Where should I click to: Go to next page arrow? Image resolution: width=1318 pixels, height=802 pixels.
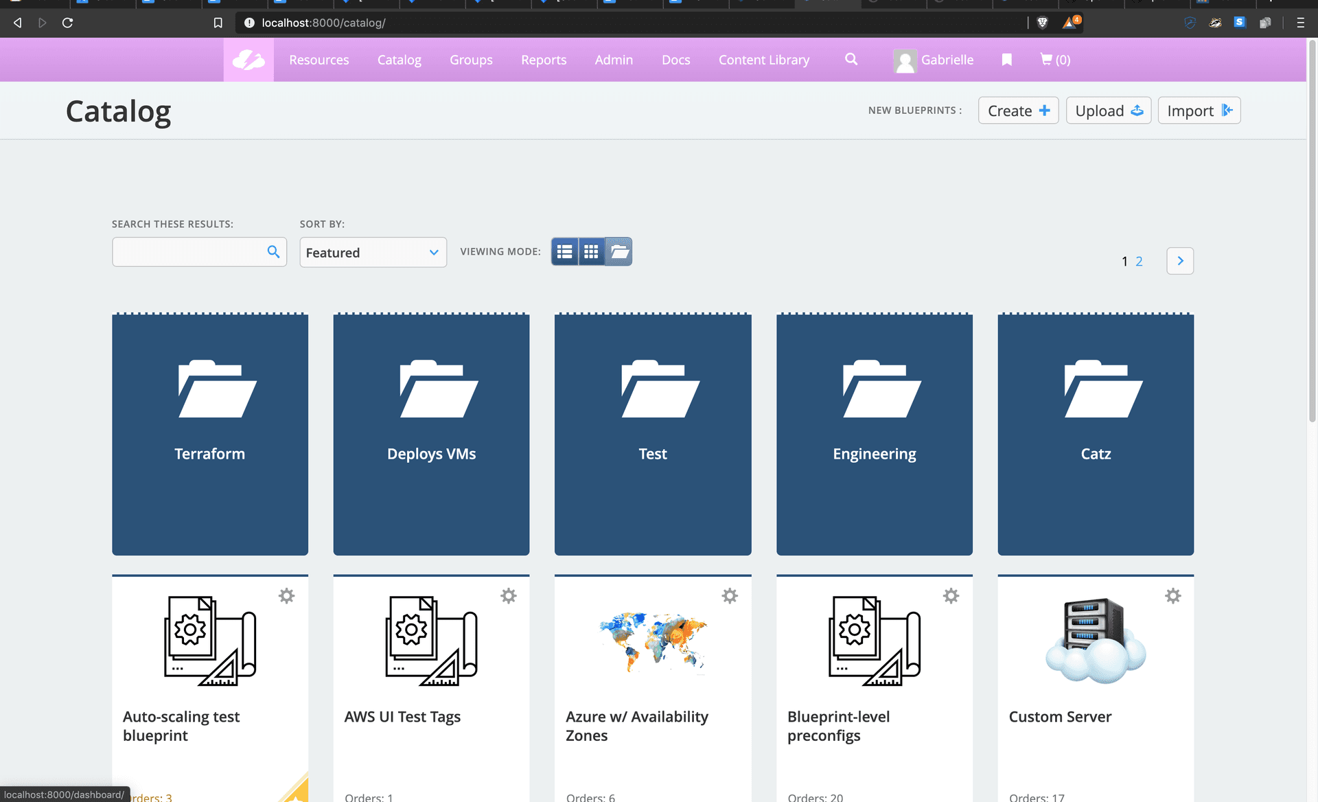tap(1180, 261)
